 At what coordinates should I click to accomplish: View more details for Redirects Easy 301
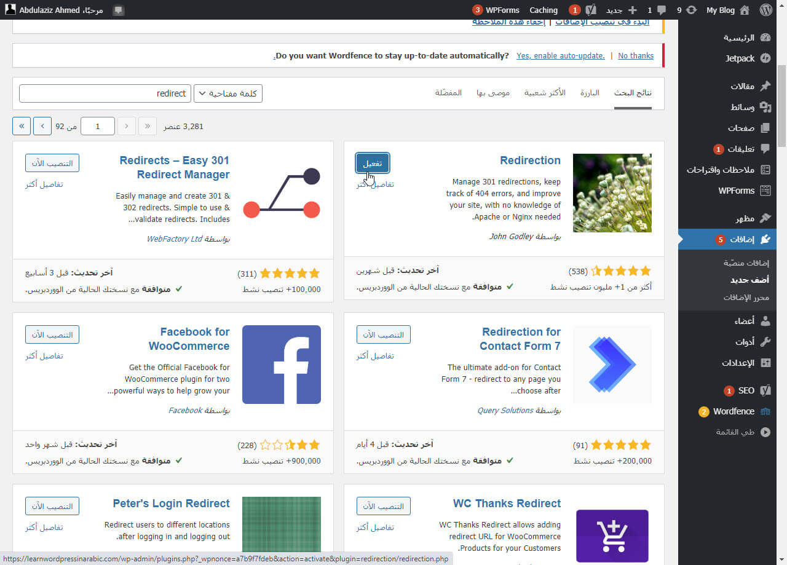[x=44, y=184]
